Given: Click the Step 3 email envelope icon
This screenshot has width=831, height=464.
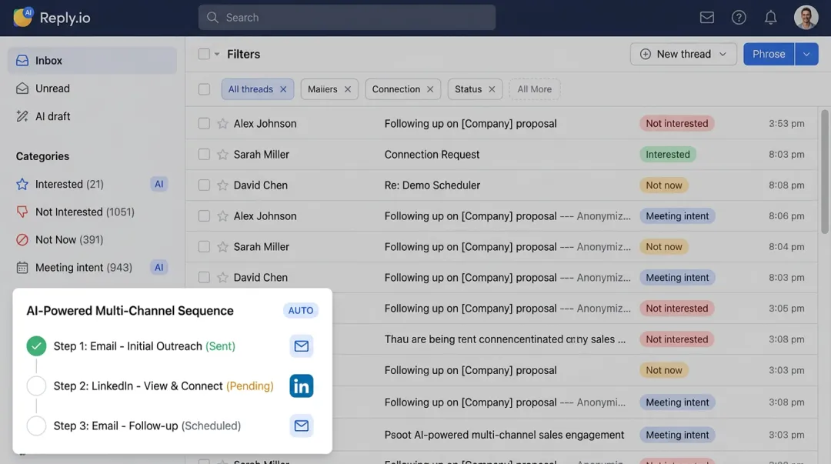Looking at the screenshot, I should click(x=301, y=426).
